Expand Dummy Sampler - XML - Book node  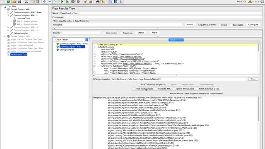point(8,12)
